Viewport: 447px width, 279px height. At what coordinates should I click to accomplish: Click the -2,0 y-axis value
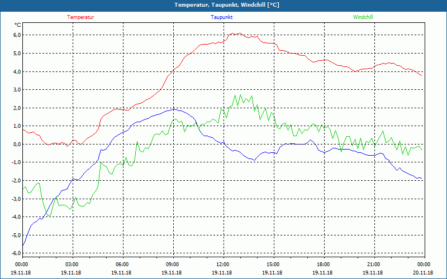tap(17, 180)
